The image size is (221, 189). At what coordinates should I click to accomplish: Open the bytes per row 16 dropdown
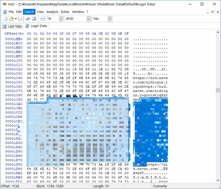[61, 19]
